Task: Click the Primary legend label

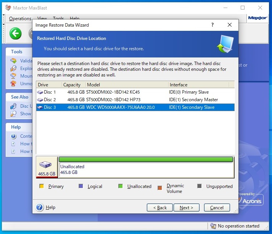Action: click(x=56, y=186)
